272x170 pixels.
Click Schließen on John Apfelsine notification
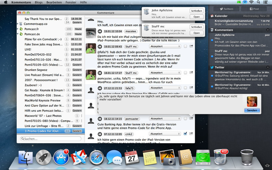click(197, 11)
